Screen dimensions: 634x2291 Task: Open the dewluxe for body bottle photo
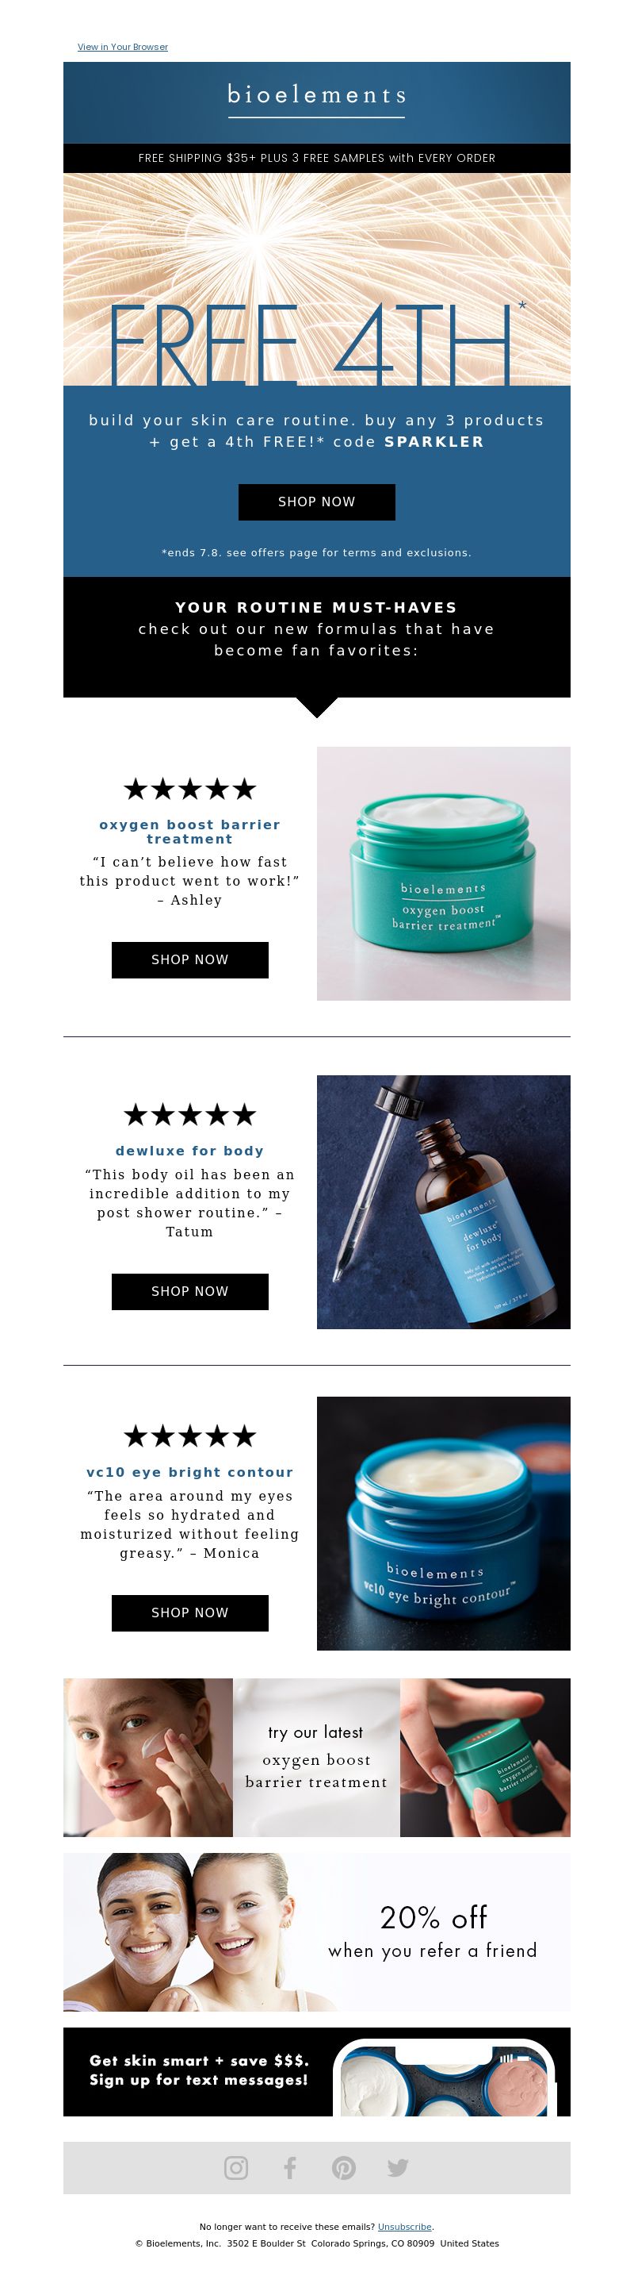(x=444, y=1201)
